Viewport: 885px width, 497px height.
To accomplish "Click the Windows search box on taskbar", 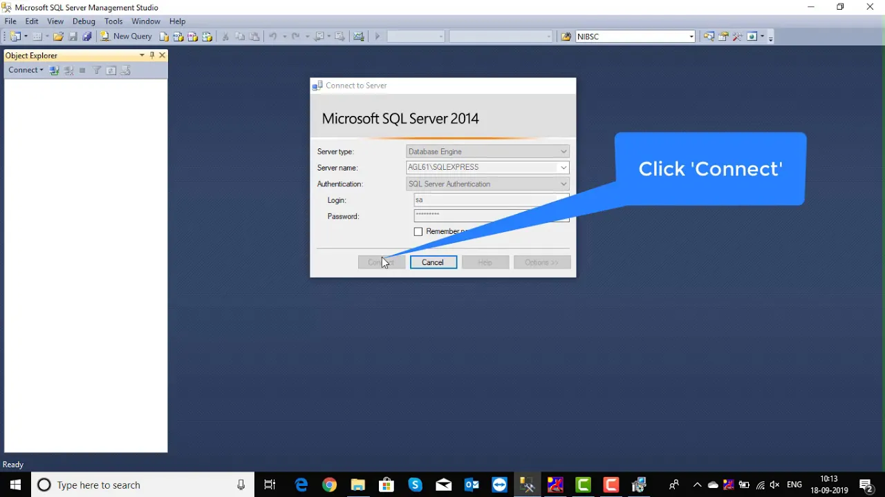I will click(142, 485).
